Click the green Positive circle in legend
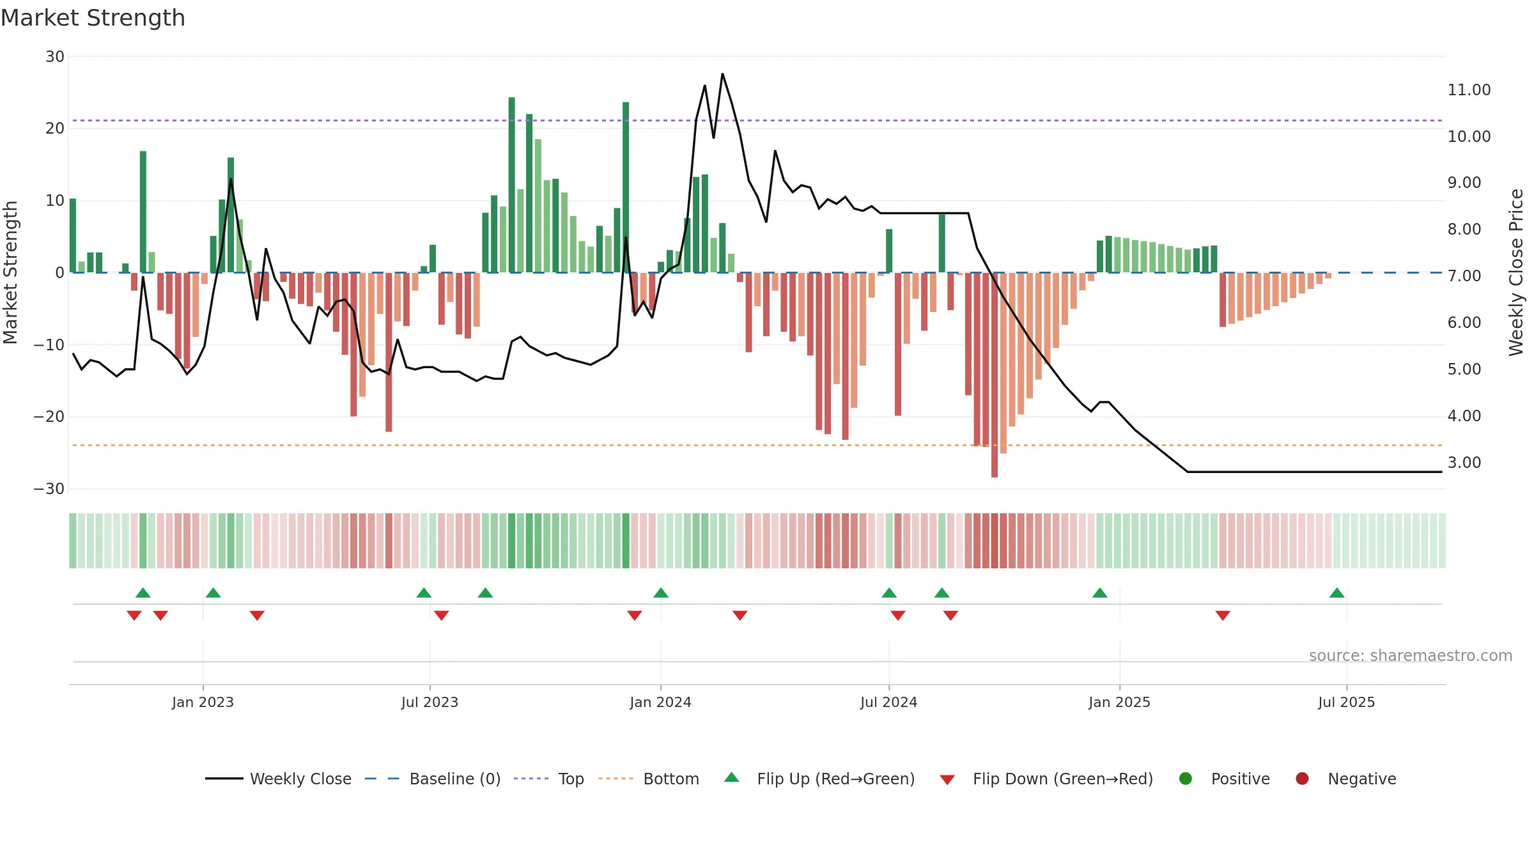 click(x=1186, y=779)
